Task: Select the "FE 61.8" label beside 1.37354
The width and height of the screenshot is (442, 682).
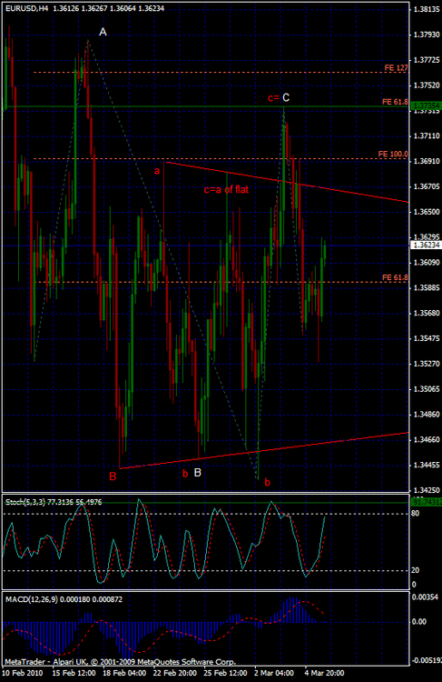Action: pos(395,102)
